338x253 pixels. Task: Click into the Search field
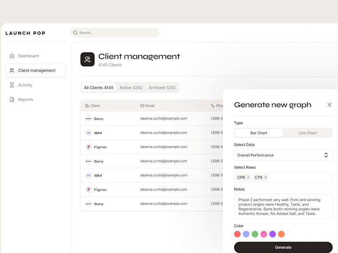(x=114, y=33)
